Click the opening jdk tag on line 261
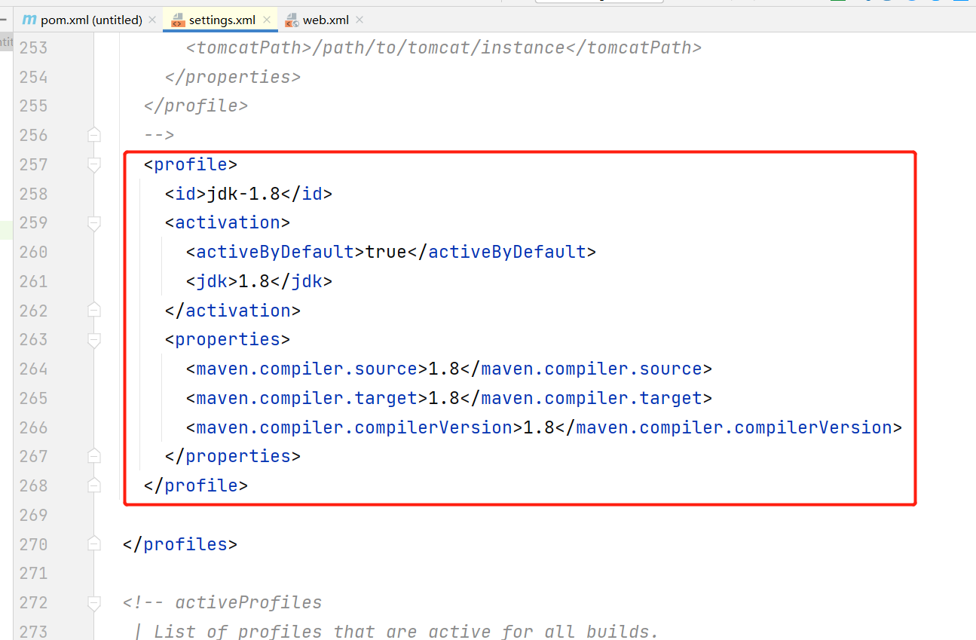 [212, 281]
